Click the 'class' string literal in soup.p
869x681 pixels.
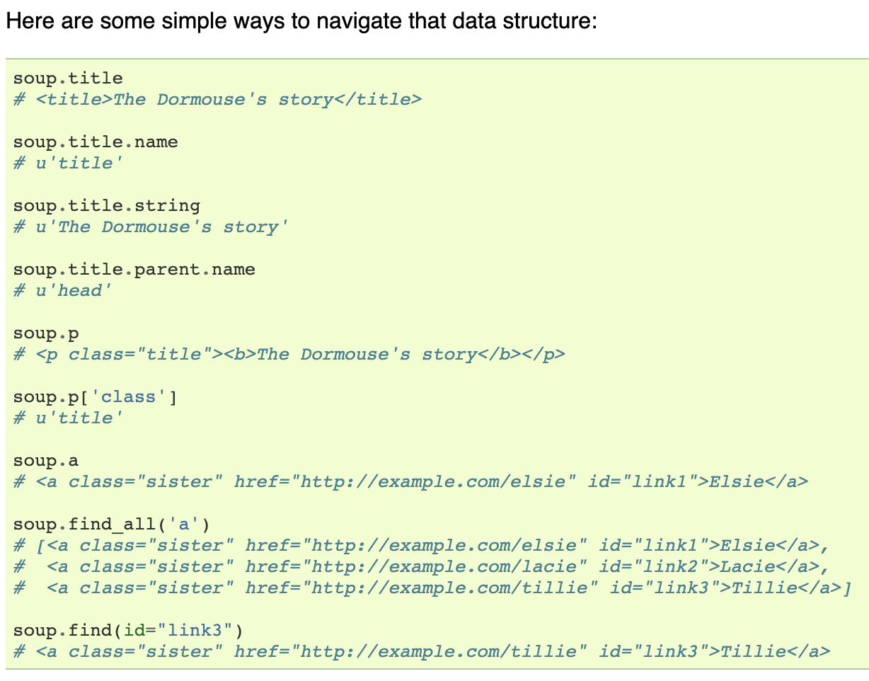tap(129, 397)
